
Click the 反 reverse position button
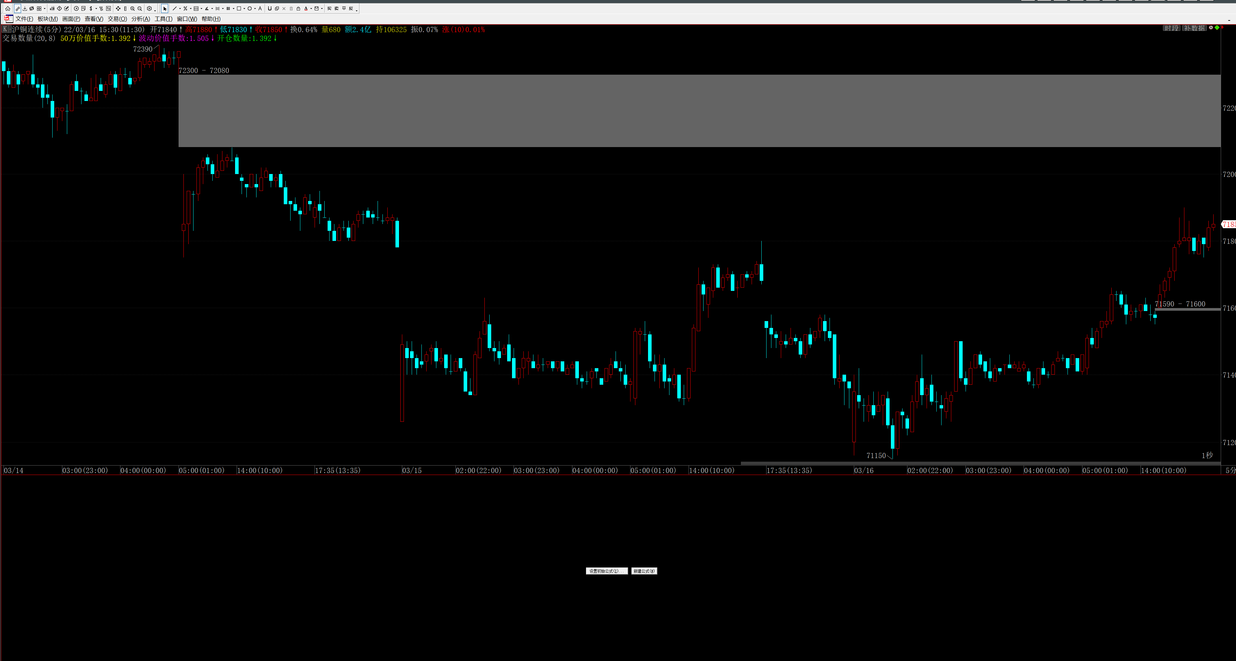click(x=351, y=9)
